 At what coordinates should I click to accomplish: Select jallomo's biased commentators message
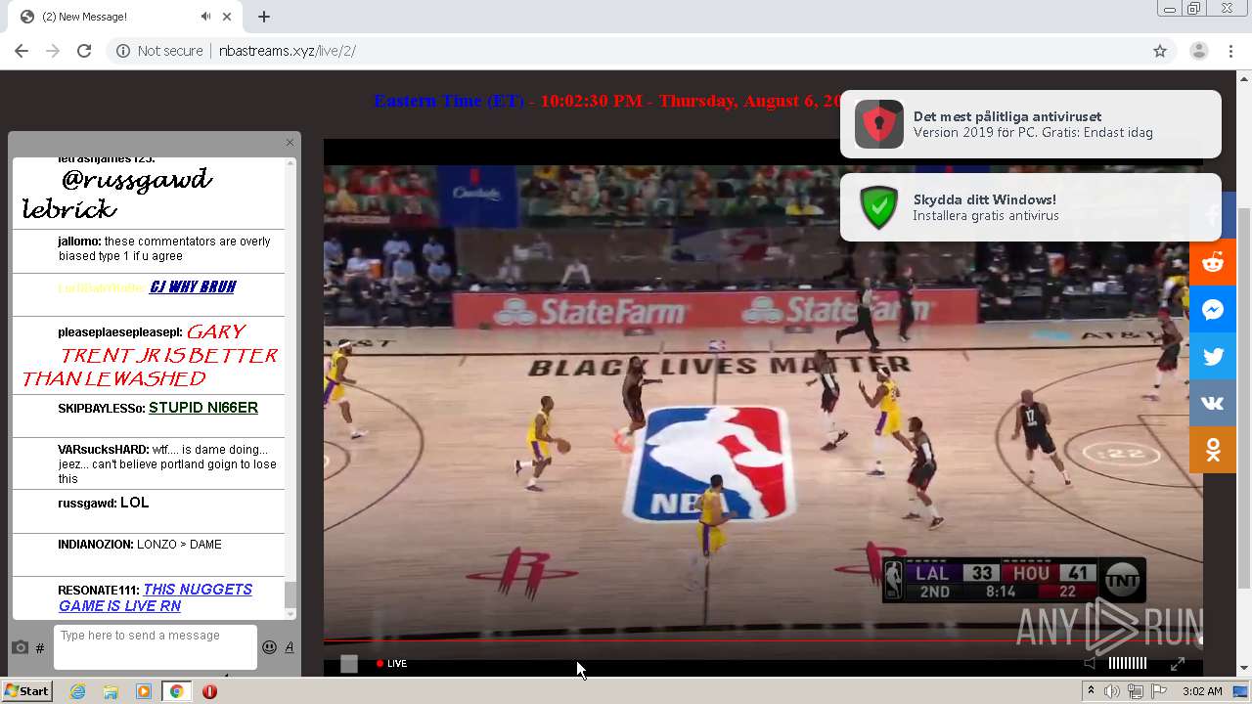coord(163,248)
